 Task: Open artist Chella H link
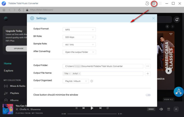click(x=24, y=109)
